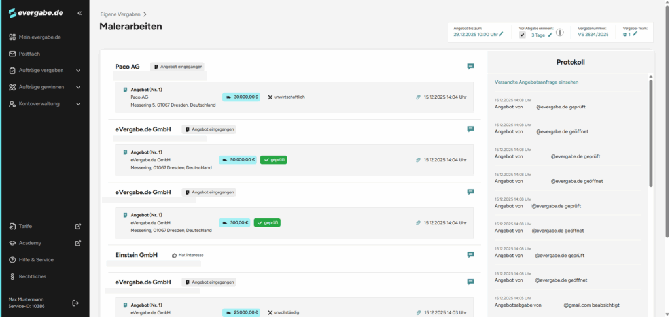The width and height of the screenshot is (670, 317).
Task: Collapse the sidebar with the double-chevron icon
Action: (79, 13)
